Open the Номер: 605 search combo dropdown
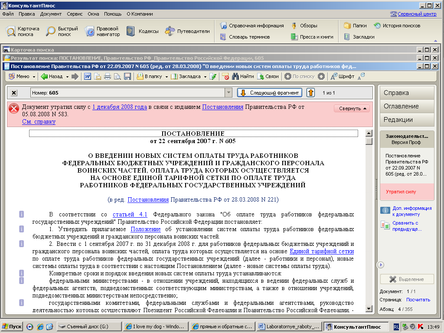Image resolution: width=444 pixels, height=333 pixels. 228,93
